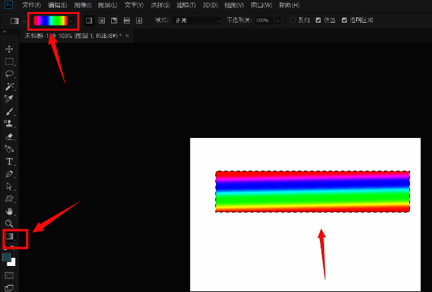Select the Move tool
Screen dimensions: 432x292
[9, 49]
